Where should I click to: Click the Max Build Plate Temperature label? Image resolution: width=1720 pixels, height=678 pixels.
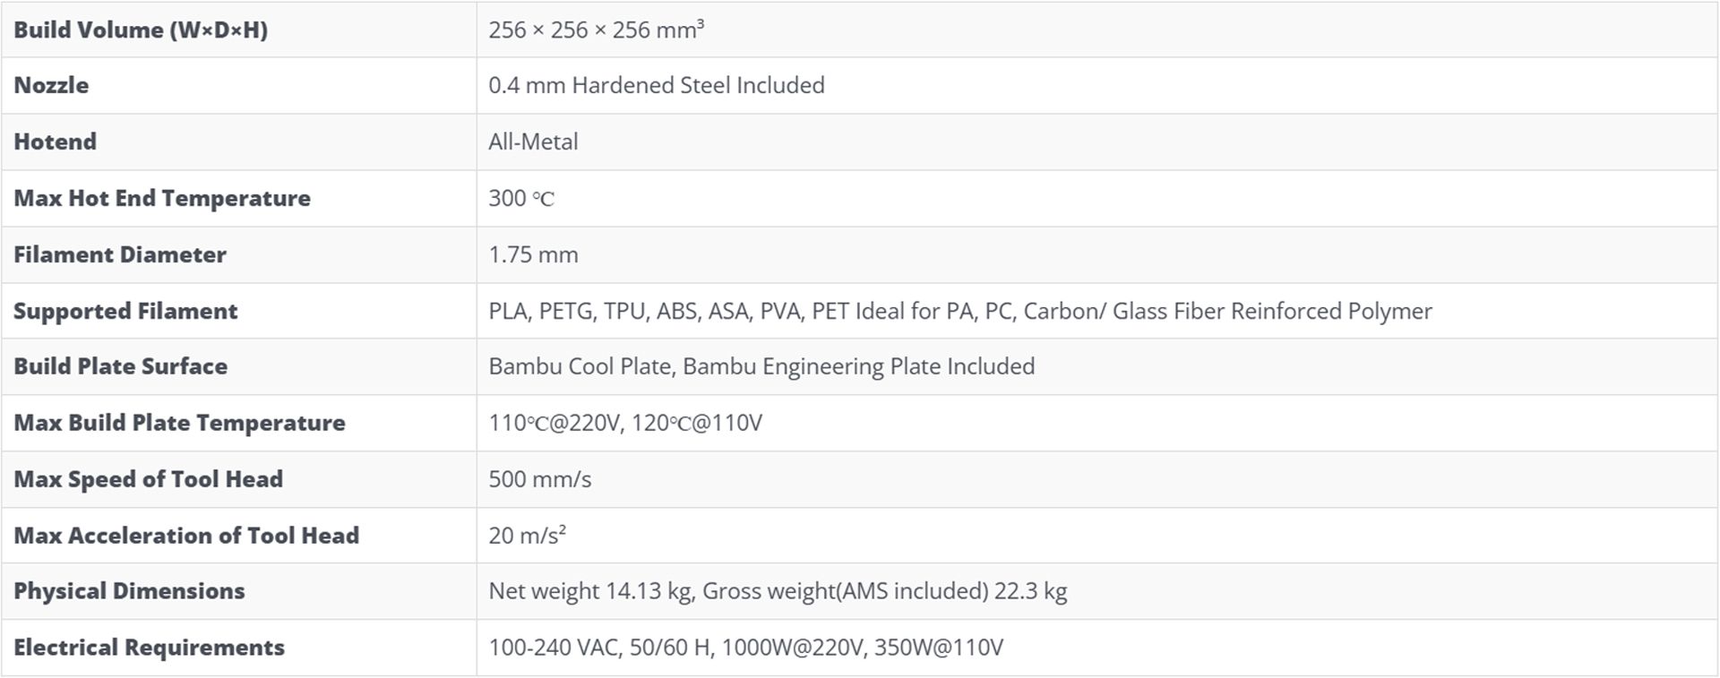coord(179,424)
